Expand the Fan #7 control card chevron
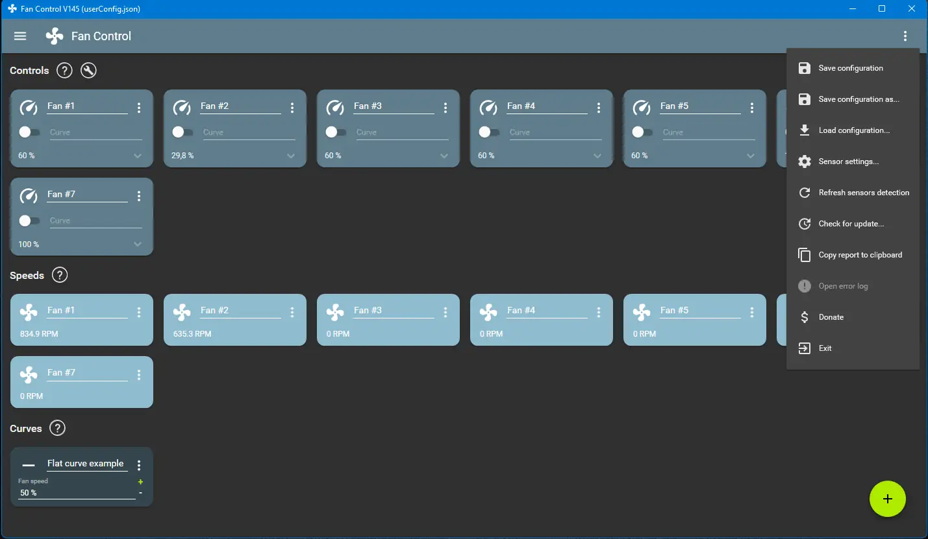This screenshot has width=928, height=539. 138,244
